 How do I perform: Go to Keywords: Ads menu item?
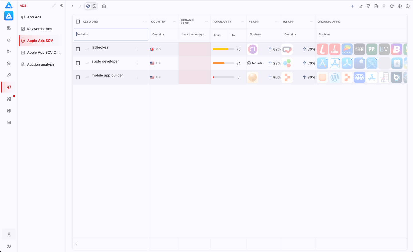(40, 29)
